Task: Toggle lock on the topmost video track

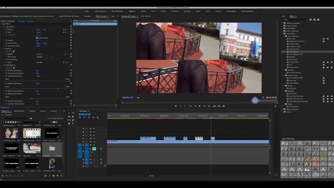Action: tap(83, 129)
